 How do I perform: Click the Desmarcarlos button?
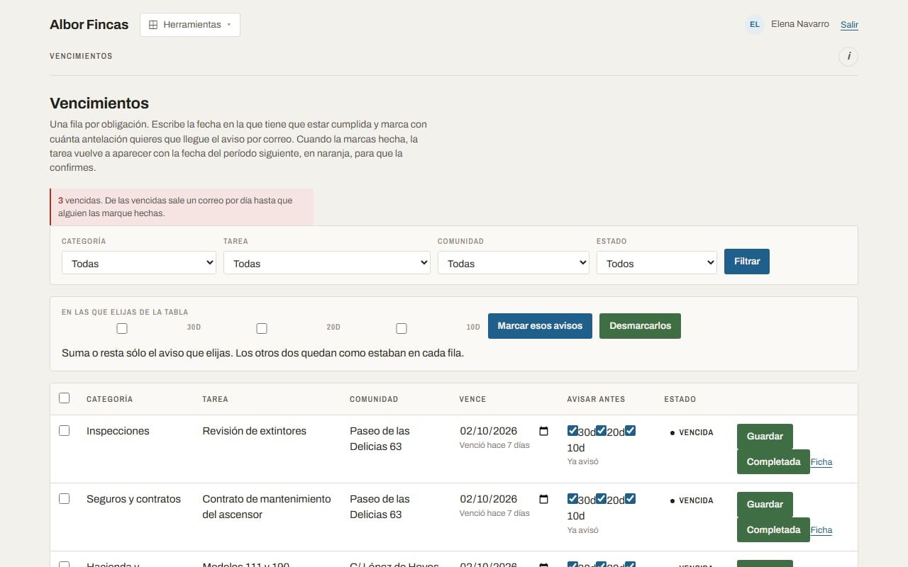pos(640,326)
